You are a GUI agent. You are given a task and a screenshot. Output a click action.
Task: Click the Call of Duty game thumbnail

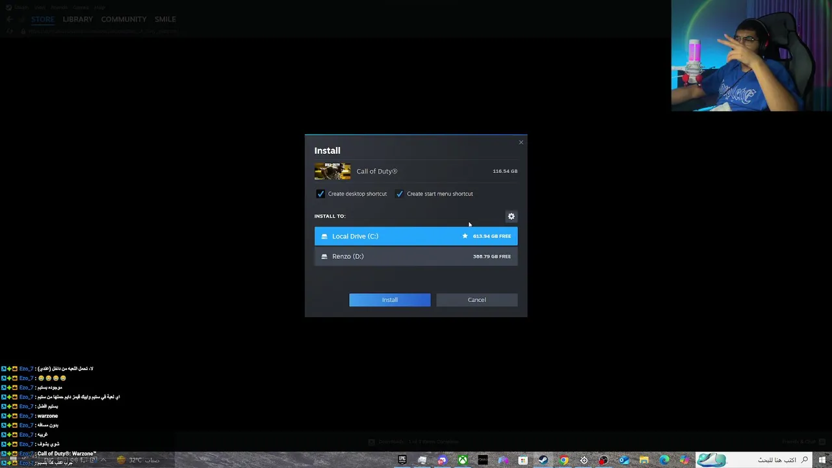332,171
